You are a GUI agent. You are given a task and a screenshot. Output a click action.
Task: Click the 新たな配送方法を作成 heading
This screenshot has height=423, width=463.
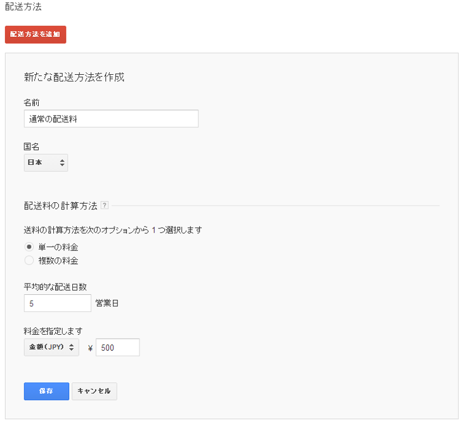click(x=74, y=77)
